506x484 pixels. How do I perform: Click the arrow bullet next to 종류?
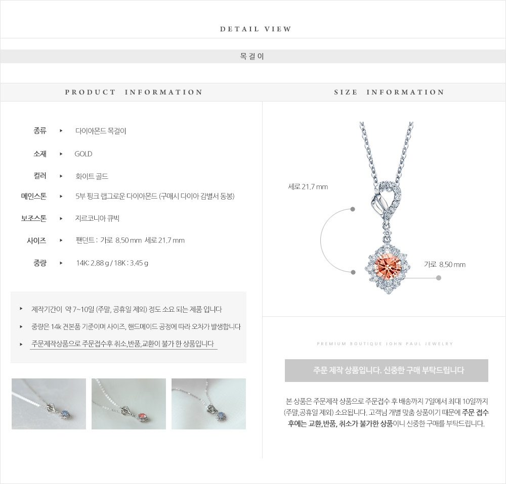pos(61,130)
